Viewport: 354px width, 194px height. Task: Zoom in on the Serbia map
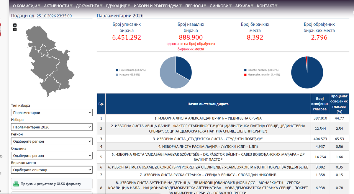point(15,25)
